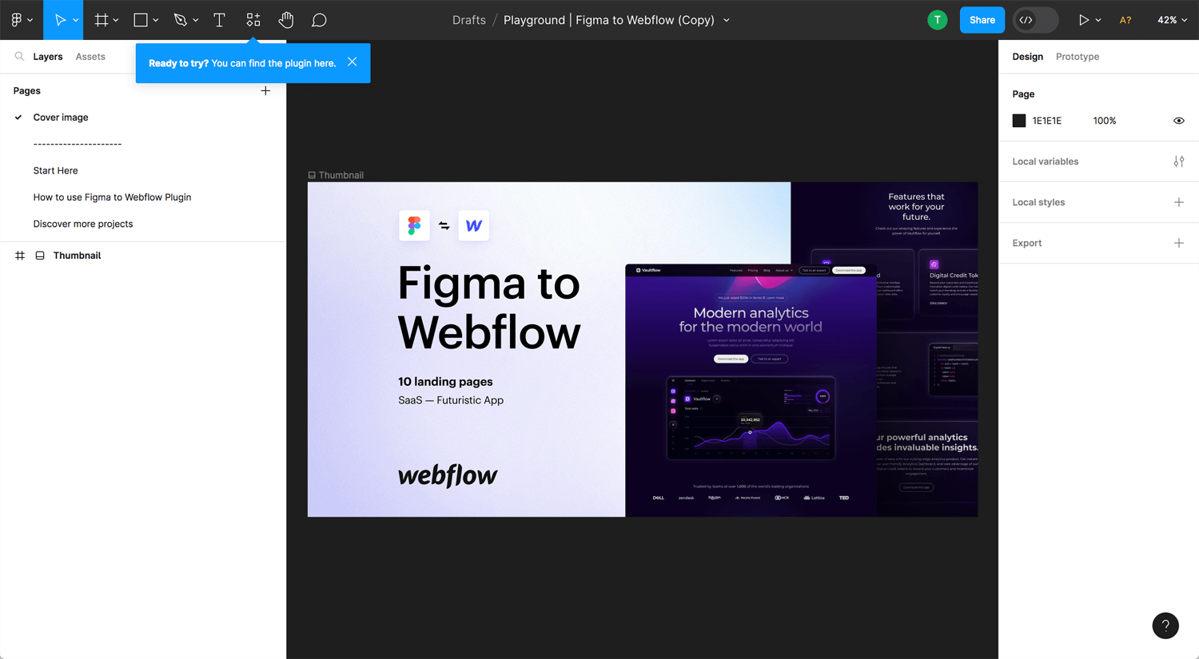Select the Comment tool
The width and height of the screenshot is (1199, 659).
pos(319,20)
